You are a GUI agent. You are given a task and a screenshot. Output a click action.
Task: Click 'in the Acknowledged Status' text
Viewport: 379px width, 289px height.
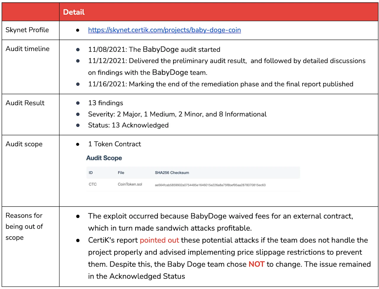[x=136, y=276]
